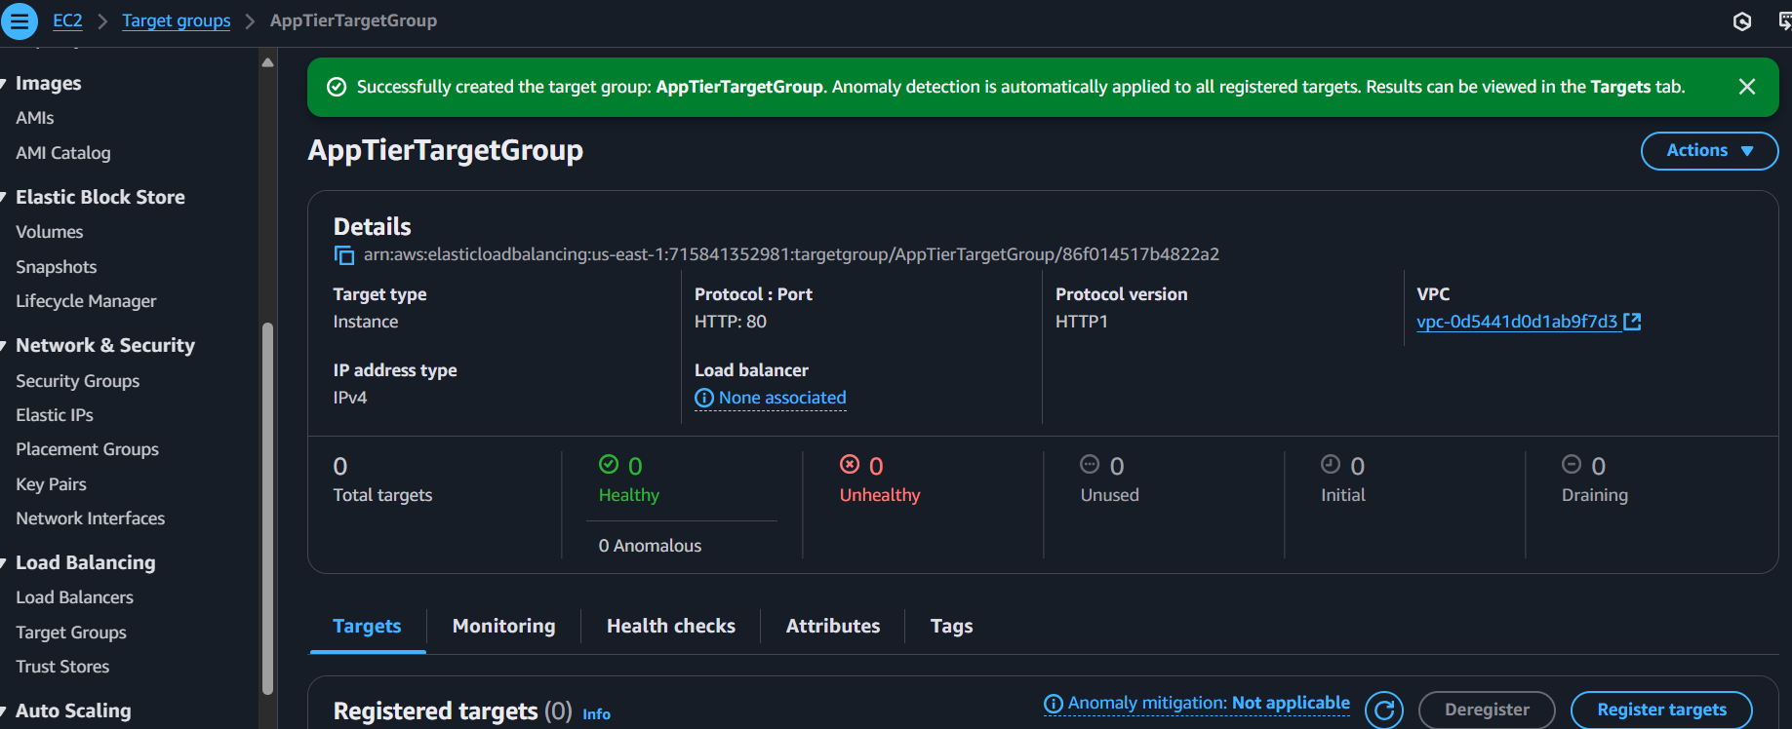Viewport: 1792px width, 729px height.
Task: Dismiss the green success banner
Action: [x=1747, y=87]
